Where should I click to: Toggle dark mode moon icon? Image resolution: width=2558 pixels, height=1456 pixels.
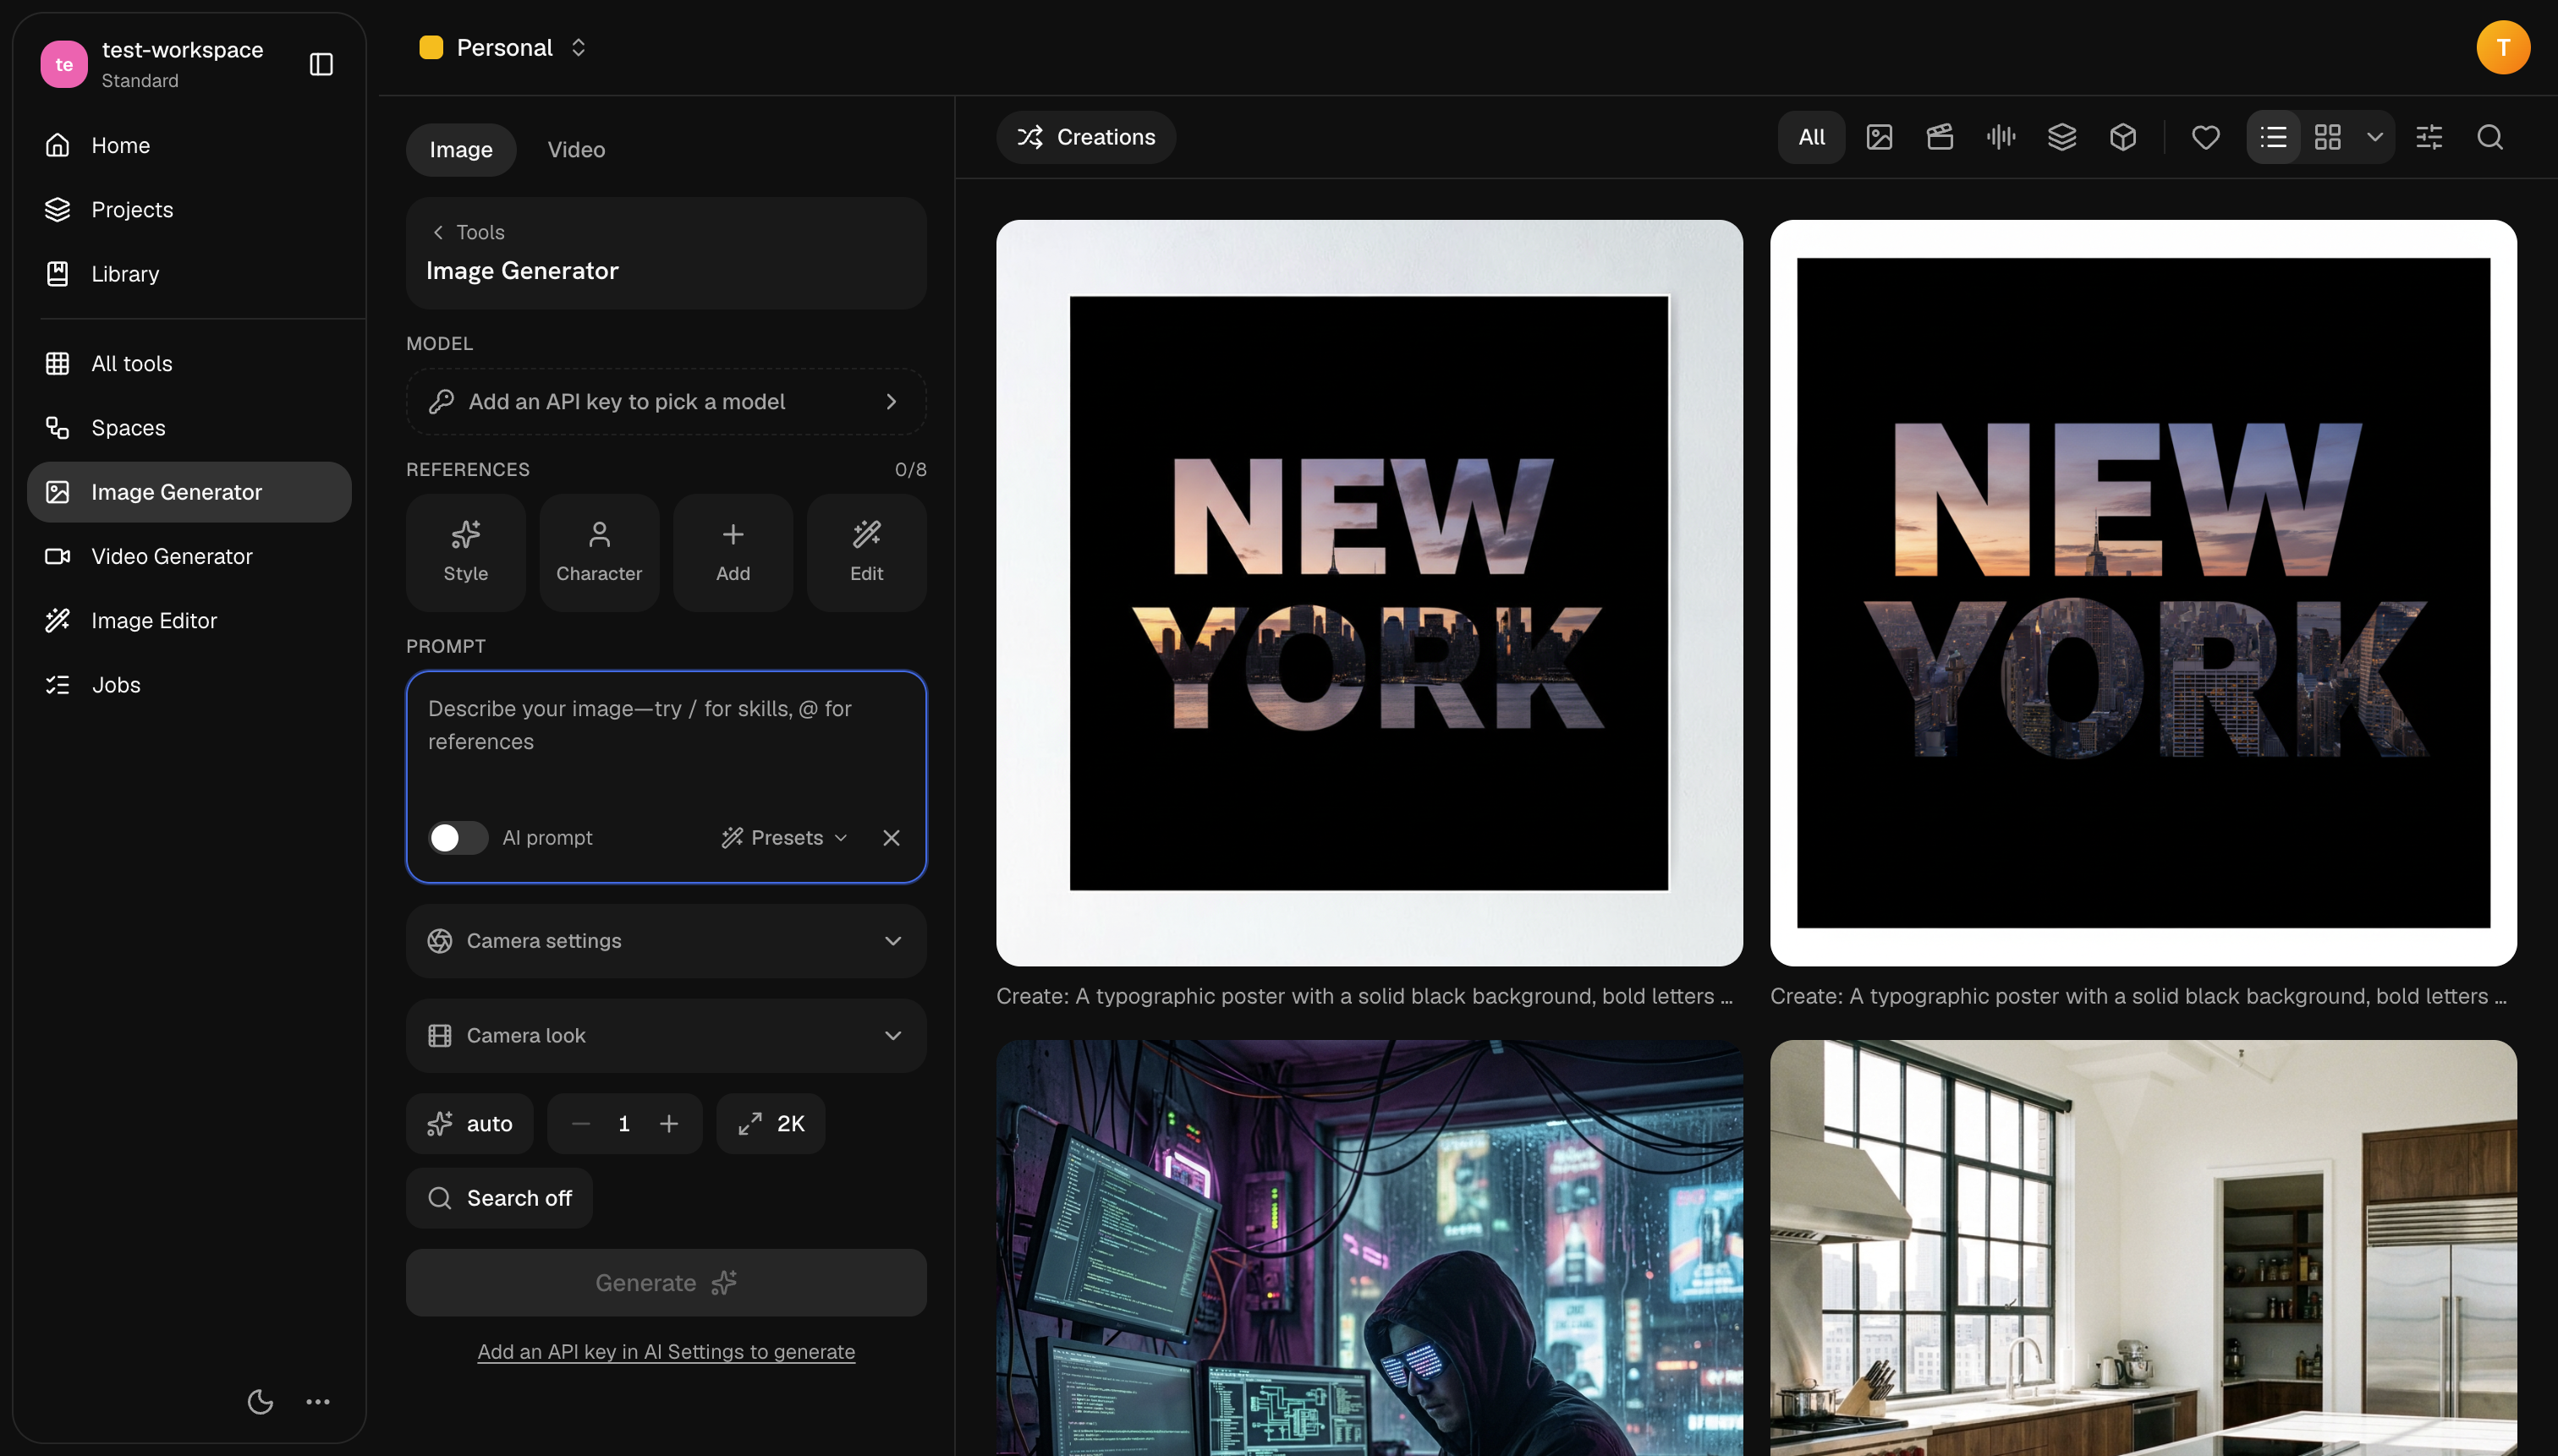pyautogui.click(x=260, y=1401)
